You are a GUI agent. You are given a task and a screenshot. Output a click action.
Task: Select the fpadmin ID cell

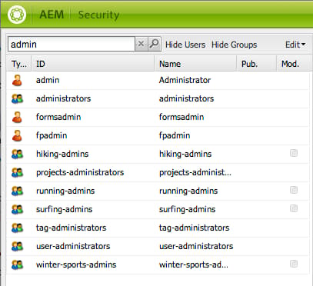click(52, 135)
